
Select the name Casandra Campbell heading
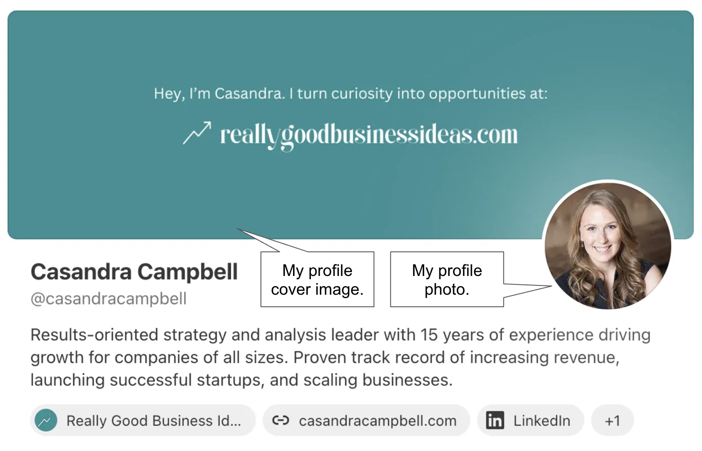point(134,271)
